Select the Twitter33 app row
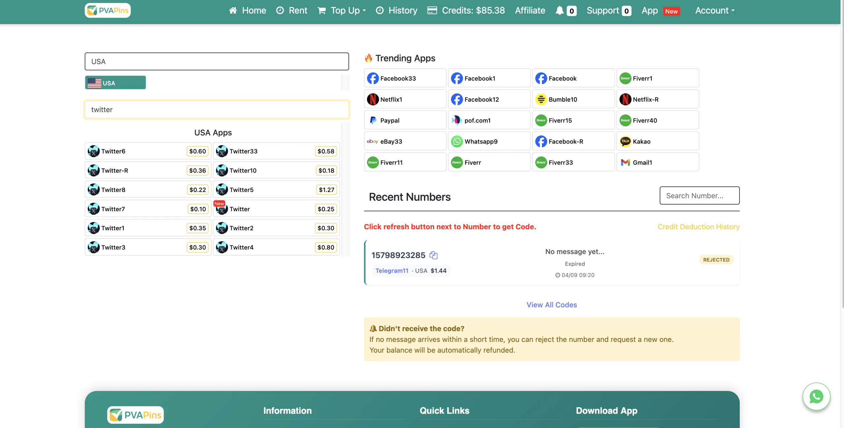Image resolution: width=844 pixels, height=428 pixels. coord(276,151)
